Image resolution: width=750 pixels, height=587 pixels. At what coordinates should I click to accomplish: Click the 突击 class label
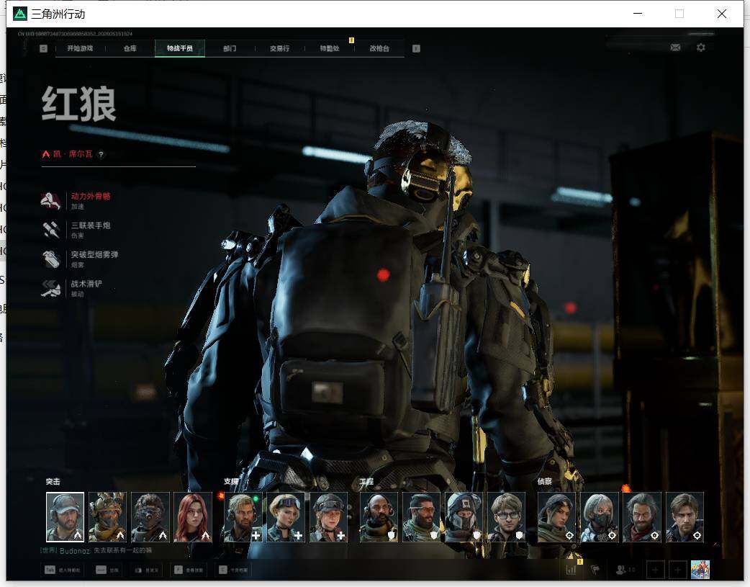[53, 482]
